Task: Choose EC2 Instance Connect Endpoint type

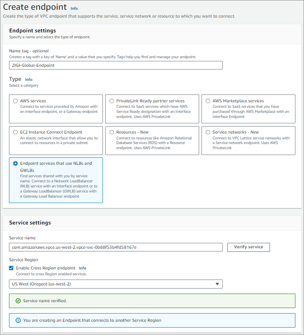Action: [15, 132]
